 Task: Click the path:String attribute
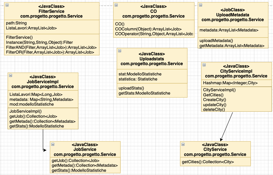16,23
